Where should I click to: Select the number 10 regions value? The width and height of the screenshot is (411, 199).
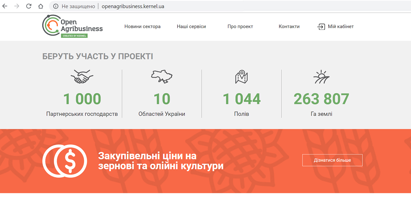pyautogui.click(x=162, y=99)
